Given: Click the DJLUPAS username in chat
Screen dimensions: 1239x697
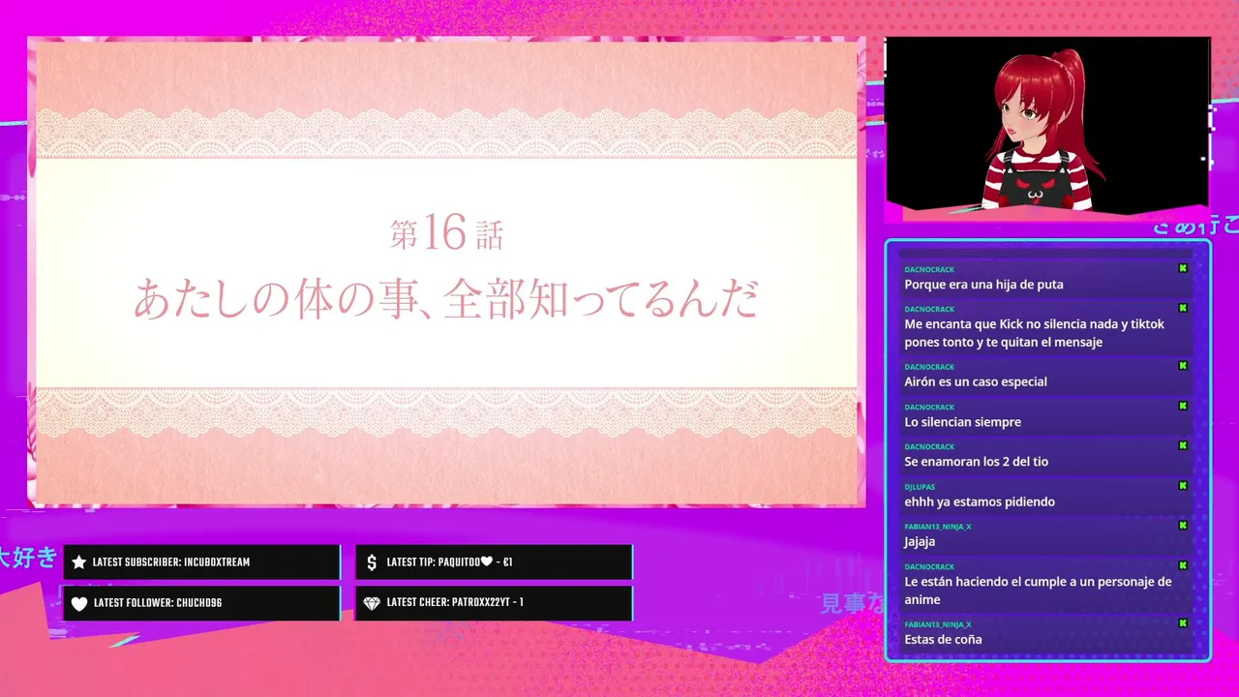Looking at the screenshot, I should pyautogui.click(x=920, y=487).
